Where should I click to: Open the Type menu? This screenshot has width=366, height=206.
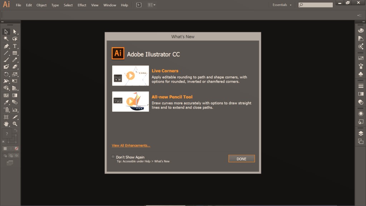tap(55, 5)
